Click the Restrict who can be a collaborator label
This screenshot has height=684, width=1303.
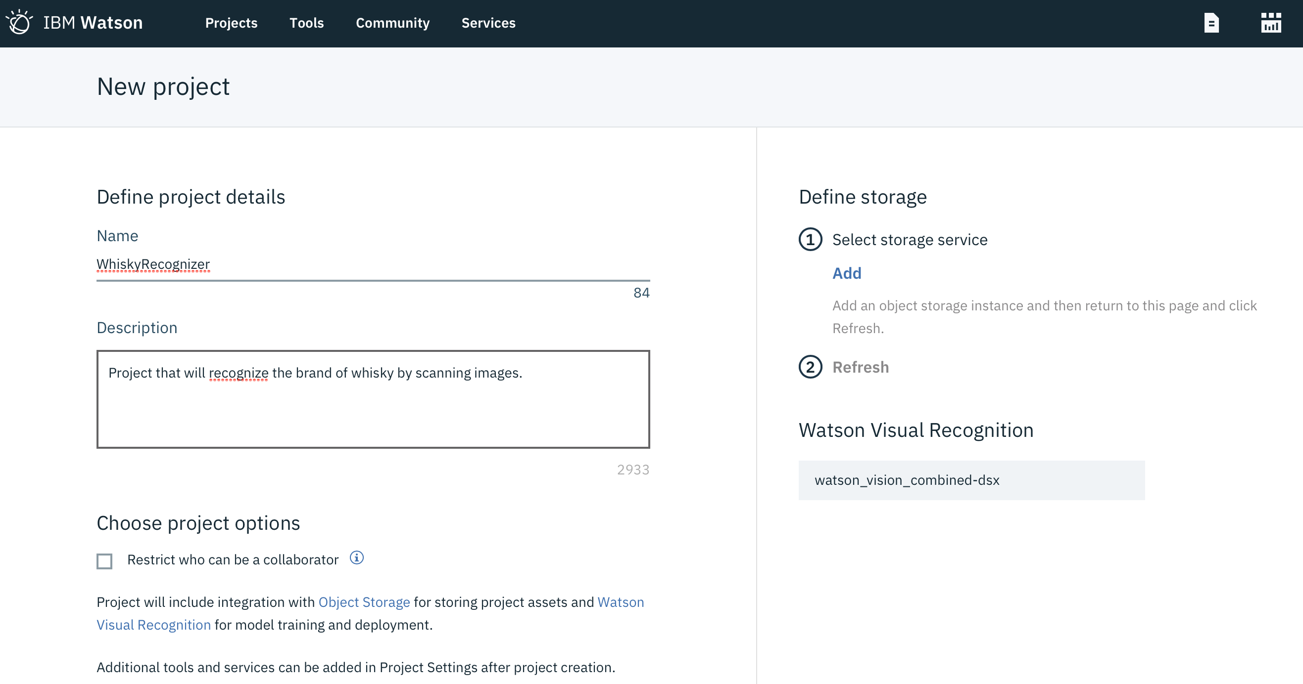(233, 560)
